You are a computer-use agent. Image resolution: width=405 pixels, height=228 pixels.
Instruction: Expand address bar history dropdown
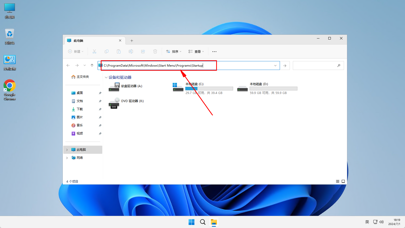[x=275, y=66]
